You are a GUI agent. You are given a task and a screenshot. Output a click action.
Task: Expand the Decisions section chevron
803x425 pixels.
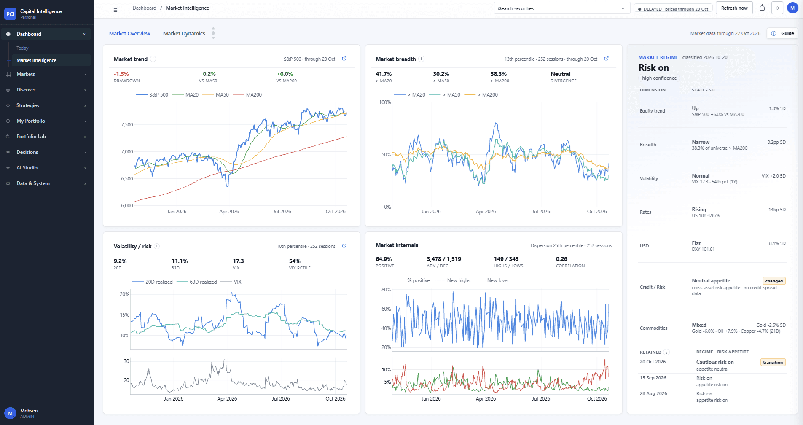coord(85,152)
